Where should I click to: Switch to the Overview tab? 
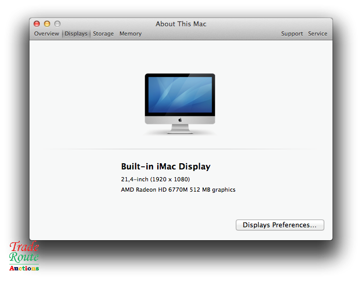point(47,34)
